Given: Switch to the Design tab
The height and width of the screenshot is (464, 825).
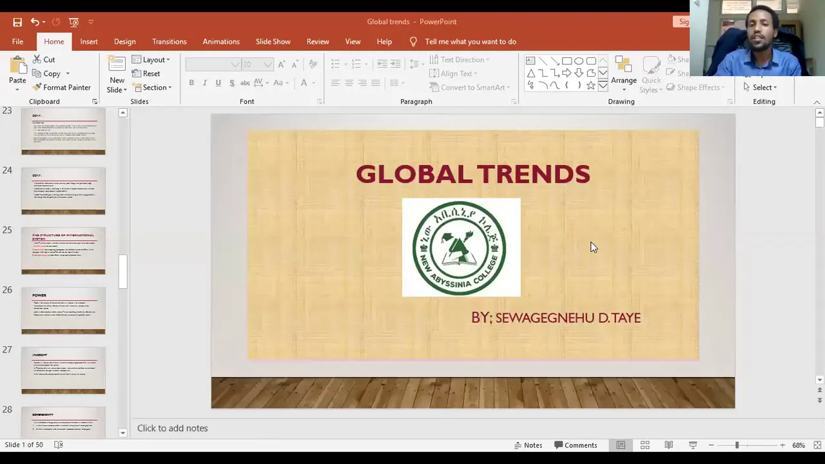Looking at the screenshot, I should coord(124,41).
